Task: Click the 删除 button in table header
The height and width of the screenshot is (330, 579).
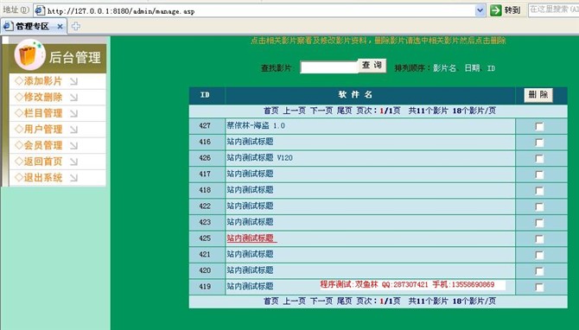Action: [538, 95]
